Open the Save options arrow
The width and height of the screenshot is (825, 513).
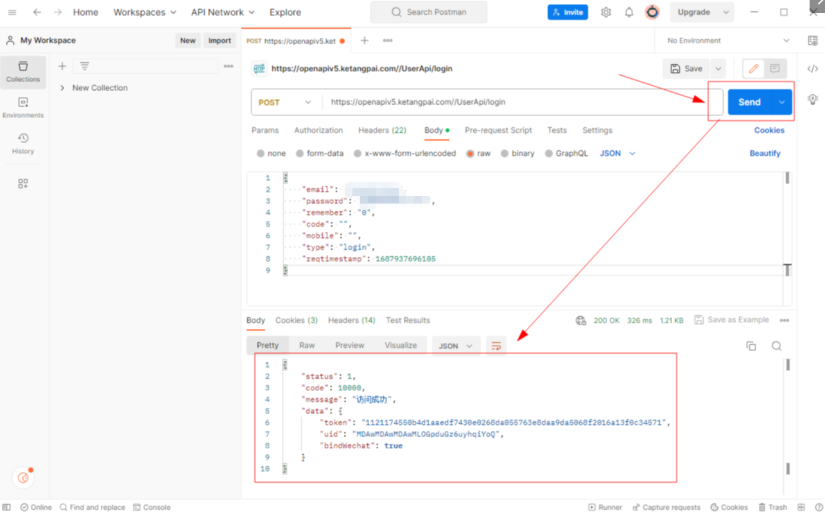(718, 69)
